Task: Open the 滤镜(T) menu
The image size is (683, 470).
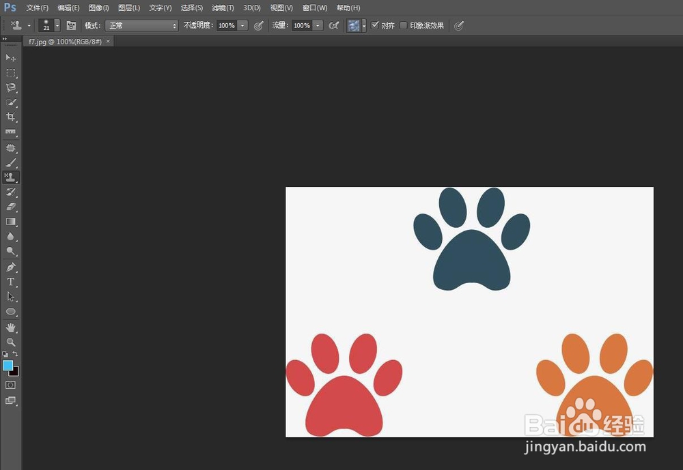Action: pos(223,8)
